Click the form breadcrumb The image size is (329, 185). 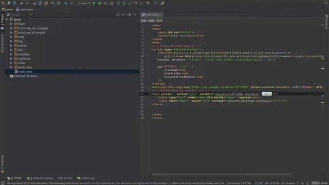(x=159, y=21)
